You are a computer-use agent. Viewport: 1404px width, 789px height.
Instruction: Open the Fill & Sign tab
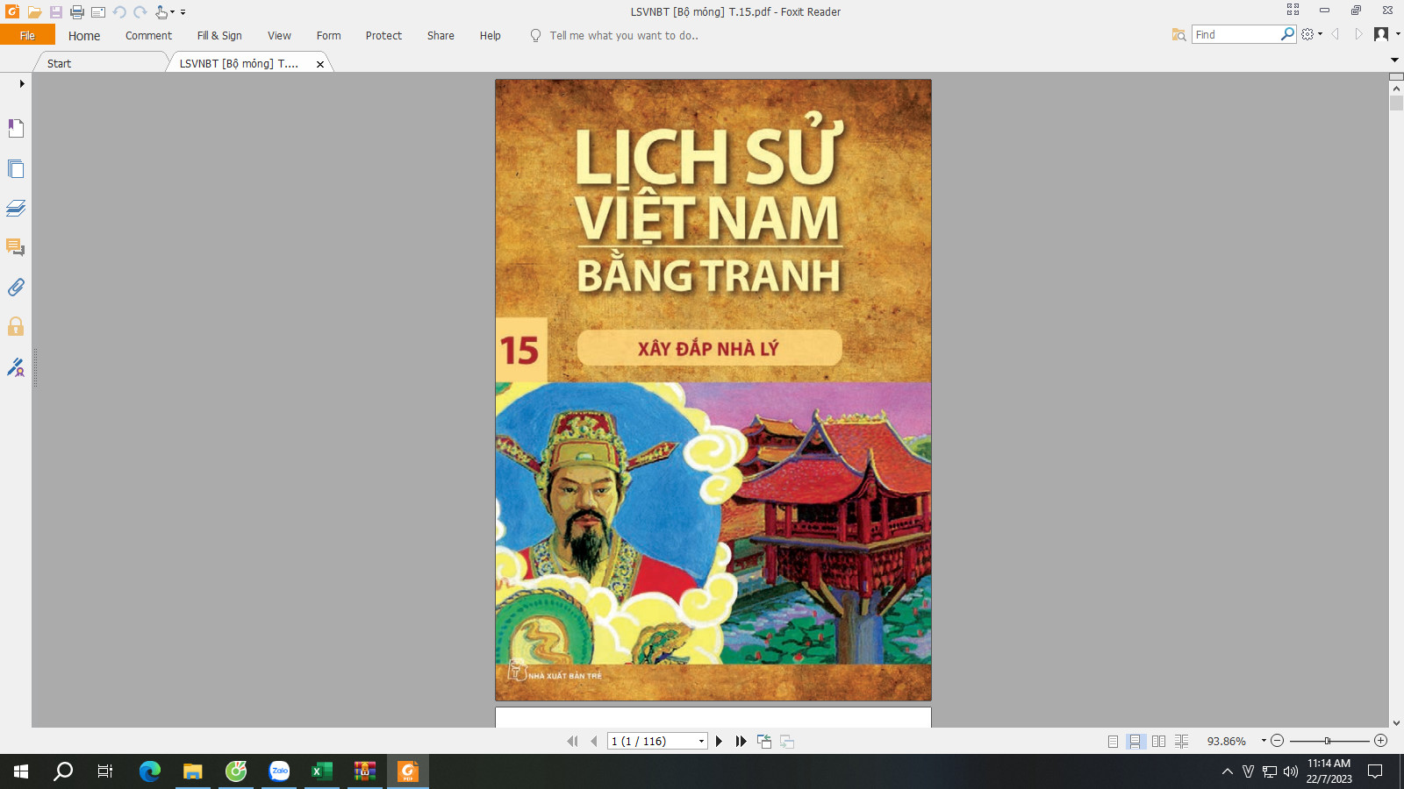tap(219, 36)
